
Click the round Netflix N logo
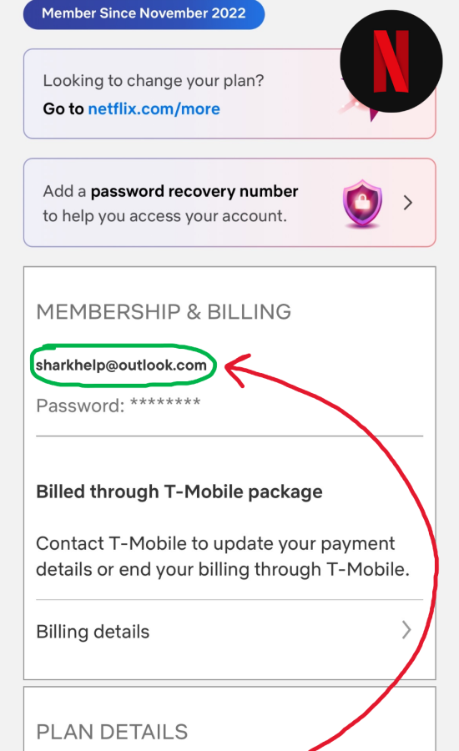click(391, 61)
